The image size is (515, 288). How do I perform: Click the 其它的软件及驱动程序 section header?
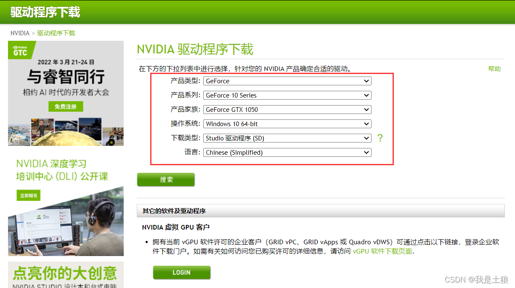click(321, 211)
